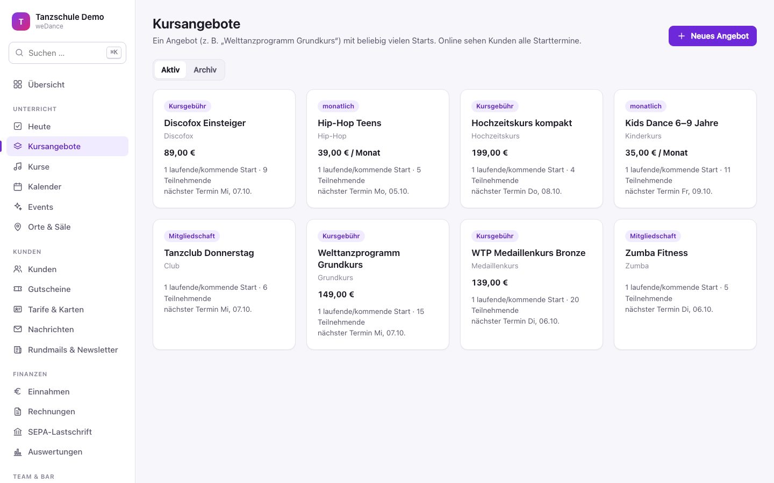The height and width of the screenshot is (483, 774).
Task: Click the Tanzschule Demo logo avatar
Action: click(21, 21)
